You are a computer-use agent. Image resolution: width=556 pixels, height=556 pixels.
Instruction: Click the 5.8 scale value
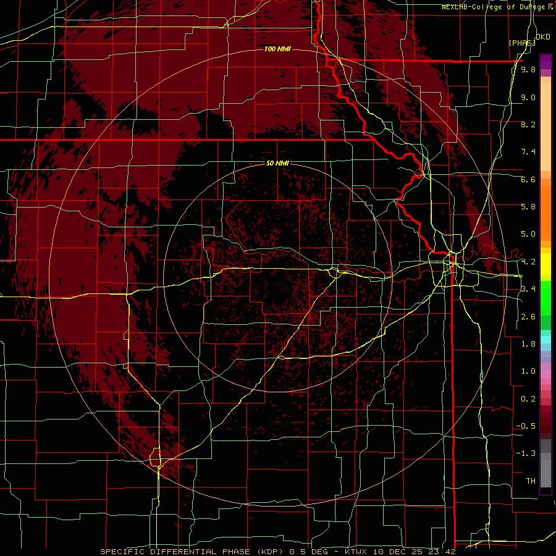coord(528,207)
